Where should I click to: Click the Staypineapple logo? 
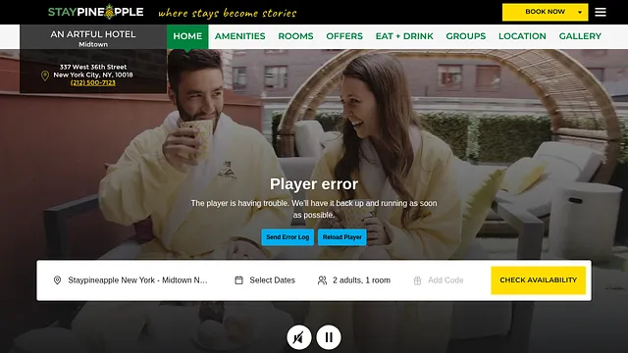pyautogui.click(x=95, y=12)
